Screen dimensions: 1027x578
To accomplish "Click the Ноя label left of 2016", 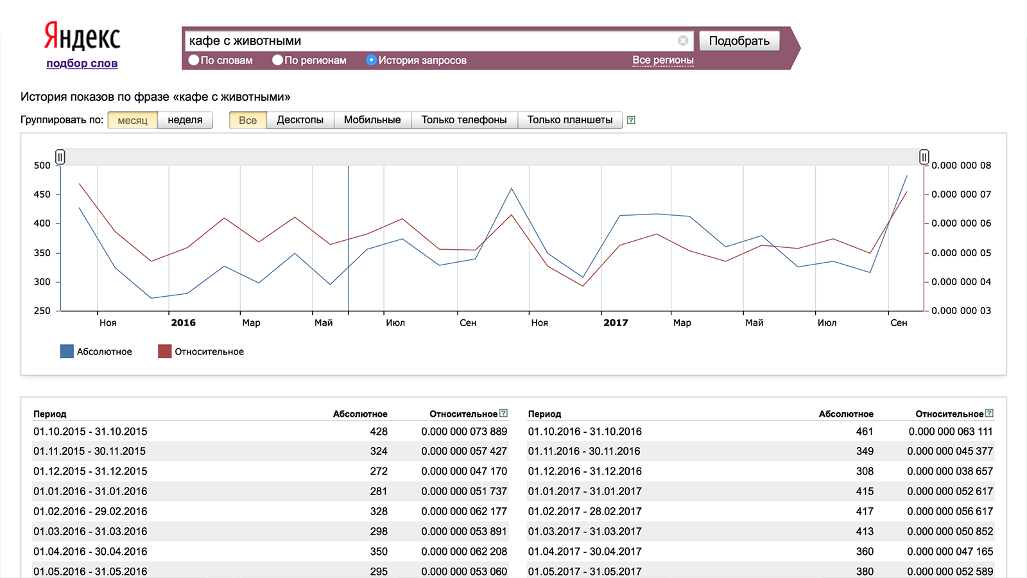I will pyautogui.click(x=108, y=322).
